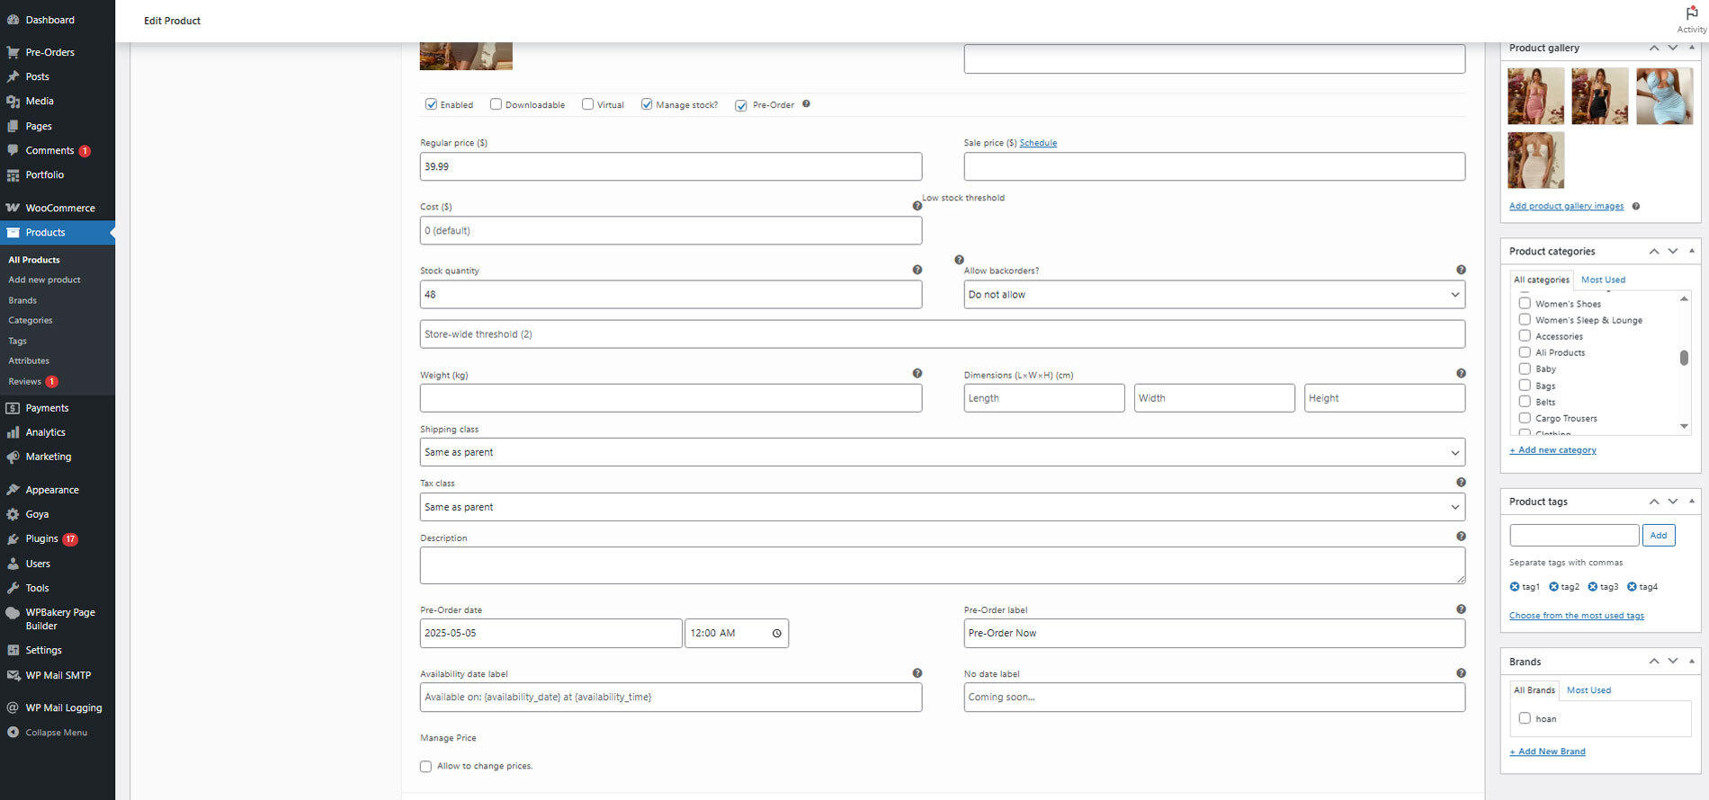Viewport: 1709px width, 800px height.
Task: Move Brands panel down
Action: coord(1673,662)
